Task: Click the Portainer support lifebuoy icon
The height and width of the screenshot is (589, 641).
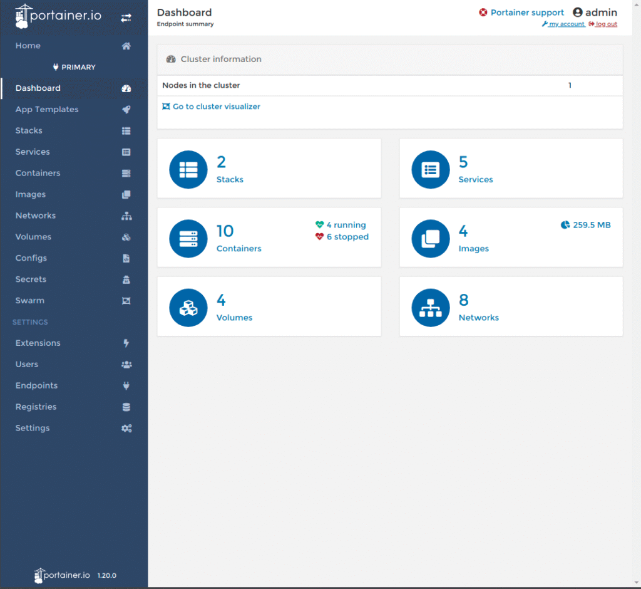Action: pos(483,13)
